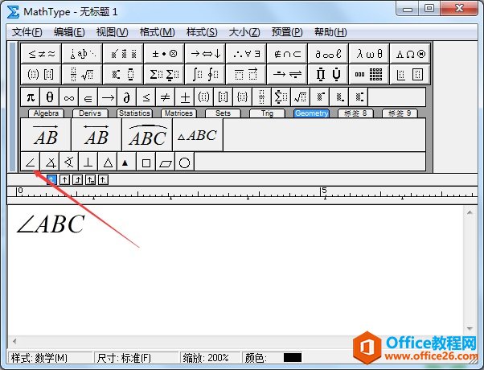Open the miscellaneous symbols palette with infinity
484x370 pixels.
[328, 54]
